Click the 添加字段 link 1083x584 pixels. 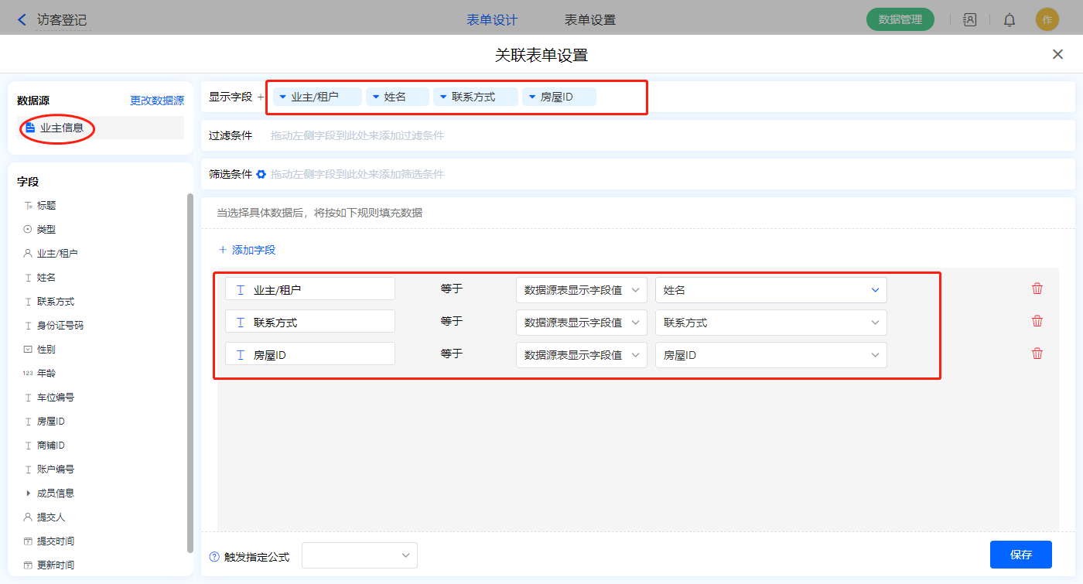247,250
